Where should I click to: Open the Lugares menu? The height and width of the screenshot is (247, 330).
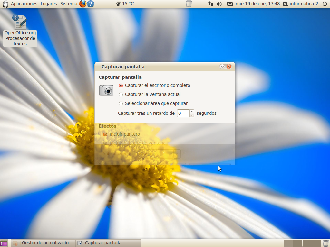point(49,4)
